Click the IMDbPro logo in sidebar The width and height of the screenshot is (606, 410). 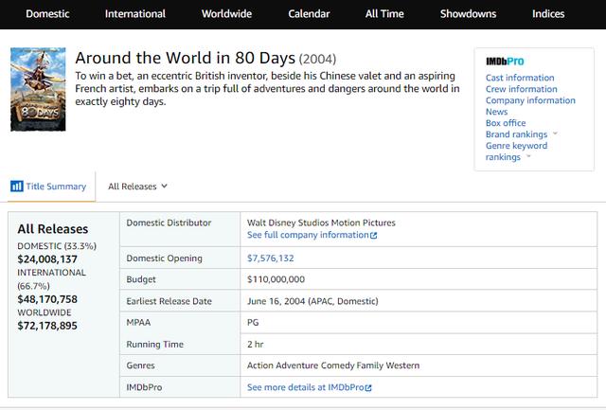(x=505, y=61)
